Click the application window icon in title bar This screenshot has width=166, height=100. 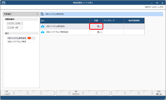[3, 3]
